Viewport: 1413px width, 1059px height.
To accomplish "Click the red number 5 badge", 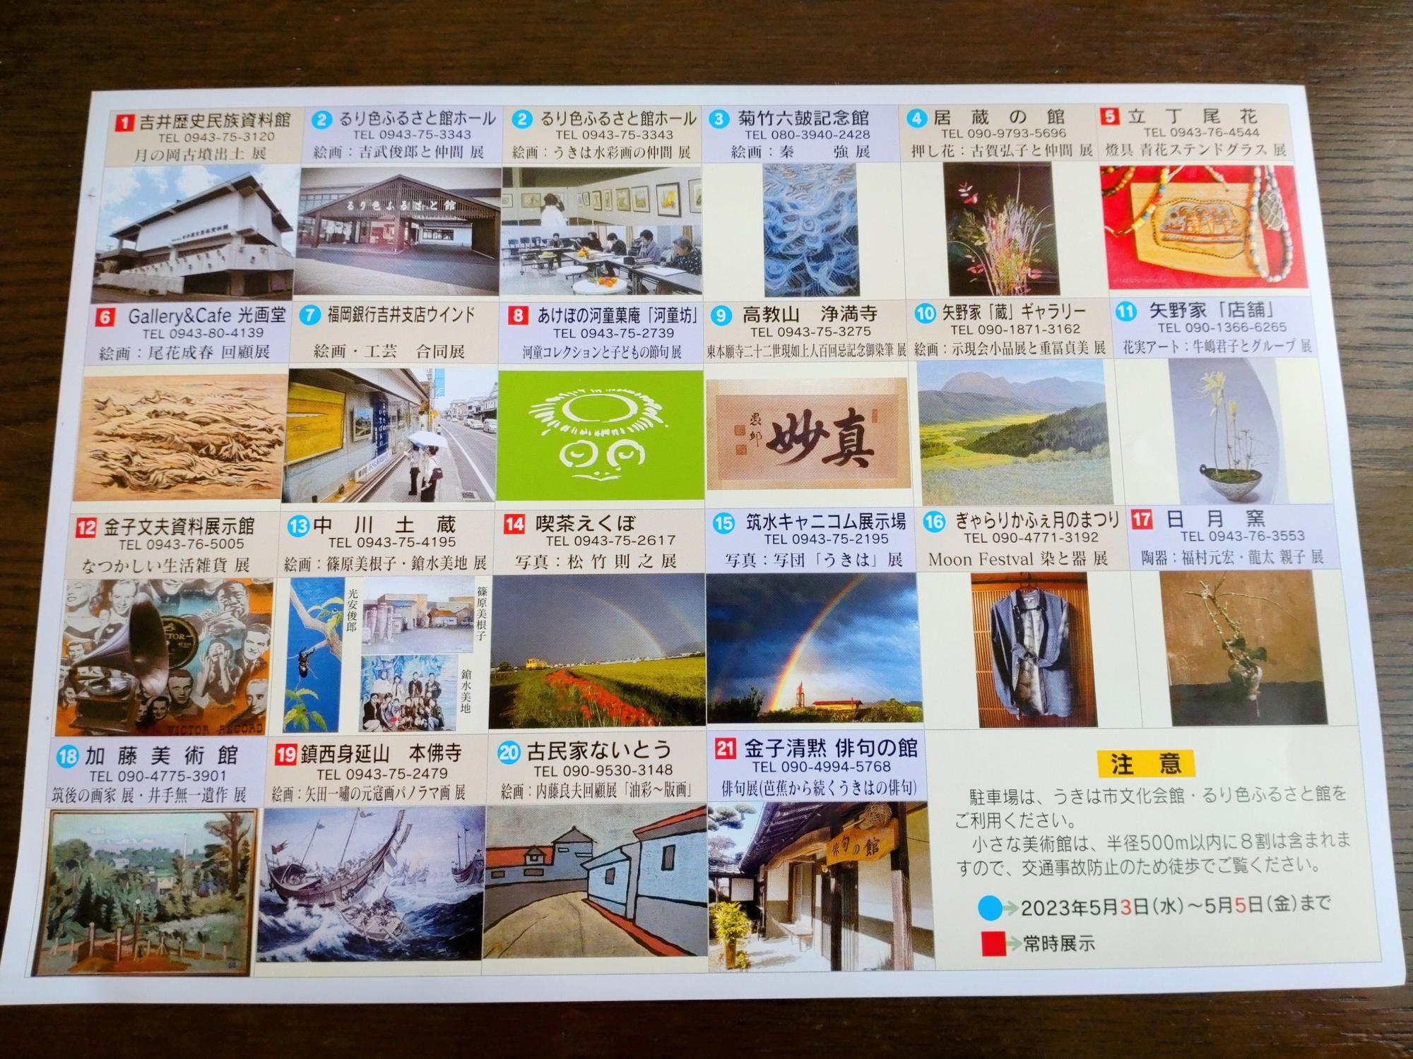I will [x=1111, y=116].
